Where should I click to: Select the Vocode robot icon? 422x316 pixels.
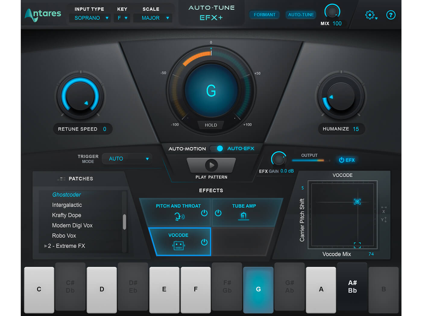pos(178,246)
